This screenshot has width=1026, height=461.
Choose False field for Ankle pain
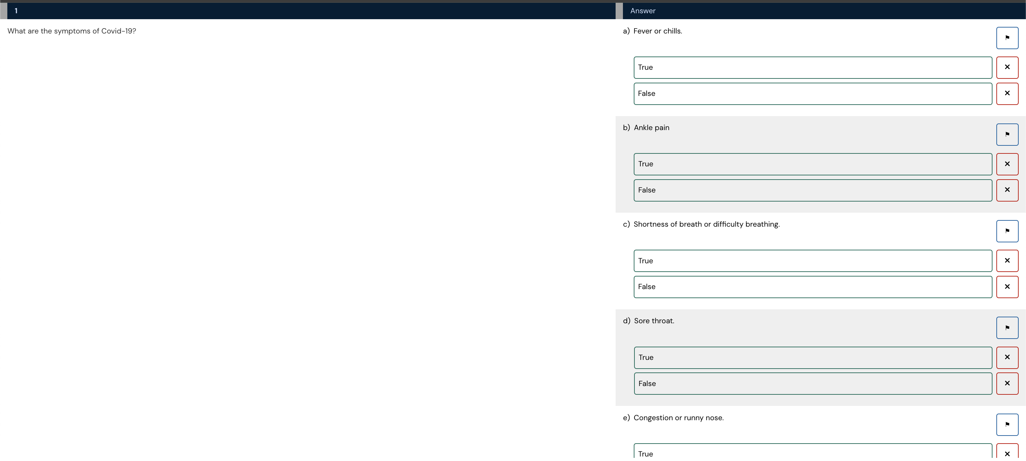pyautogui.click(x=812, y=190)
